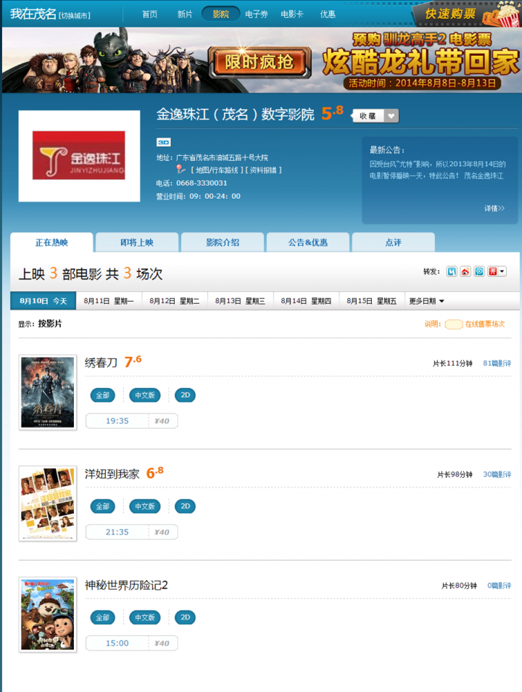Toggle 2D filter for 洋妞到我家

186,506
